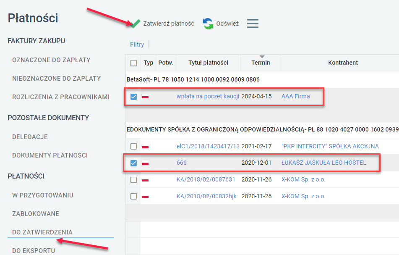Screen dimensions: 399x255
Task: Click the Polish flag icon in AAA Firma row
Action: pyautogui.click(x=145, y=97)
